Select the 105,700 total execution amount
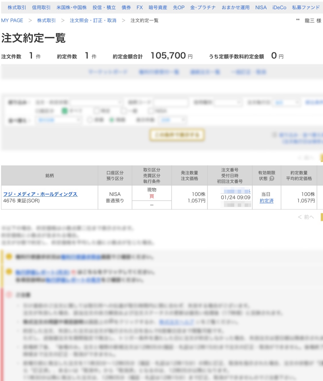 coord(168,55)
